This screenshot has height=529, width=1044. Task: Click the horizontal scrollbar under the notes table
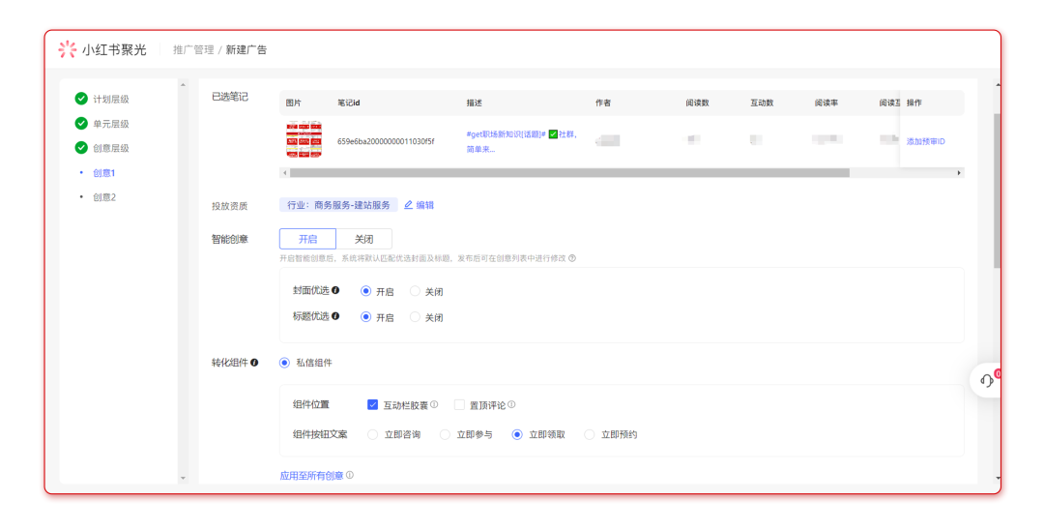[568, 173]
